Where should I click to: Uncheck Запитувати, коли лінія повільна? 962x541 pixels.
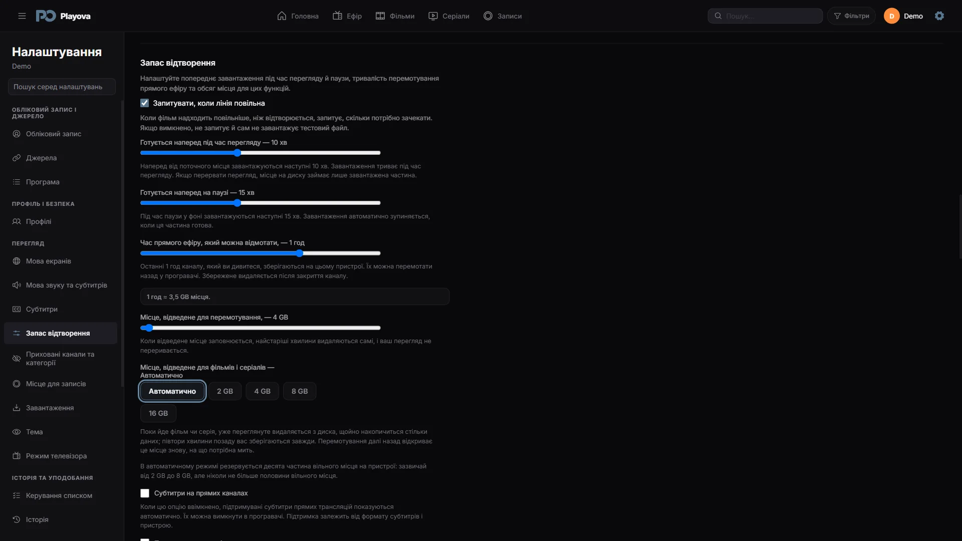point(144,103)
